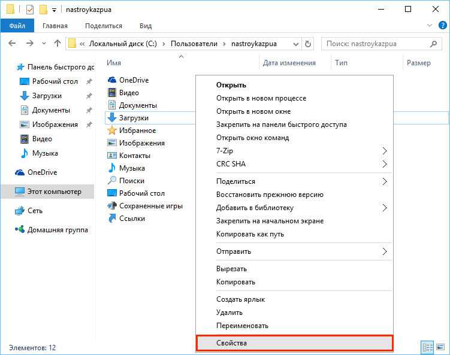450x355 pixels.
Task: Click the pin icon next to sidebar 'Загрузки'
Action: pos(89,96)
